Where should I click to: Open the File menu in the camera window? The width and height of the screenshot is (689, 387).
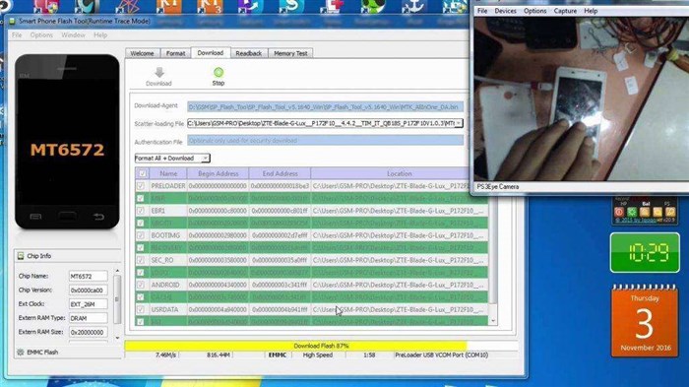[x=482, y=11]
